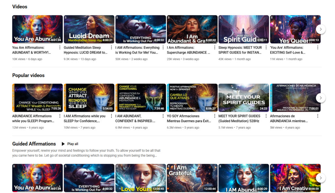Screen dimensions: 335x193
Task: Click the 'Popular videos' section heading
Action: (x=28, y=75)
